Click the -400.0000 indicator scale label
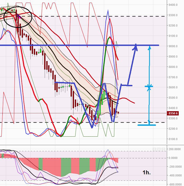This screenshot has width=184, height=186. 175,175
